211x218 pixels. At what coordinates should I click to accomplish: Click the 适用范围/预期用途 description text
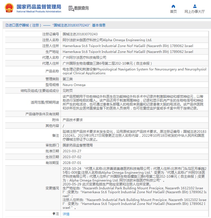133,102
